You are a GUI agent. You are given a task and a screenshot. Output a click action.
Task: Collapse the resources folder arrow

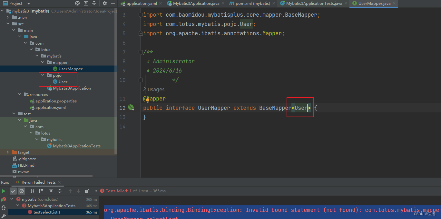coord(19,94)
